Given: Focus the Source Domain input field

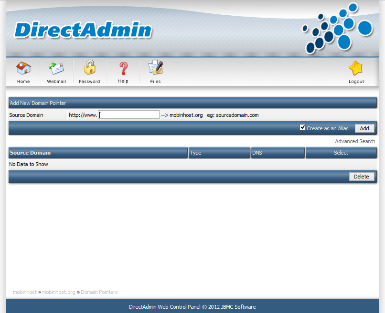Looking at the screenshot, I should [128, 115].
